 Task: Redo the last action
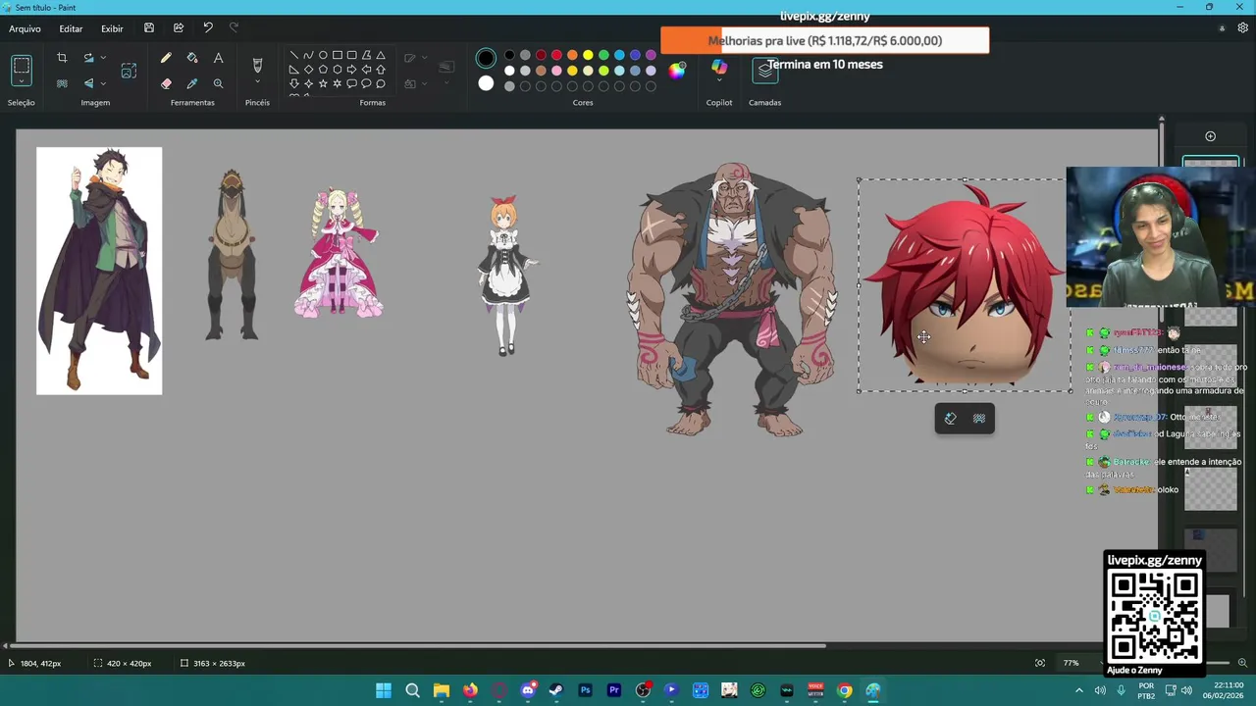pyautogui.click(x=234, y=27)
